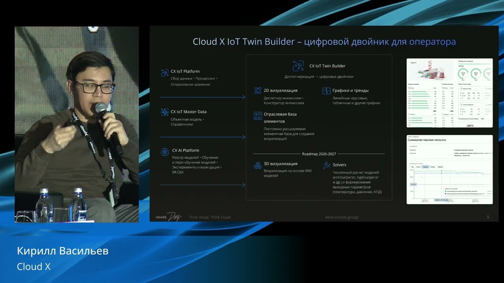Screen dimensions: 504x283
Task: Click the 'CX AI Platform' heading
Action: [185, 150]
